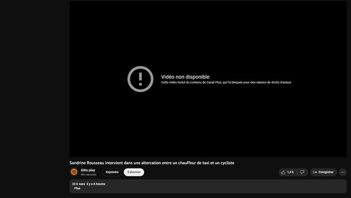Dislike the video with thumbs down
Image resolution: width=351 pixels, height=198 pixels.
click(x=302, y=172)
